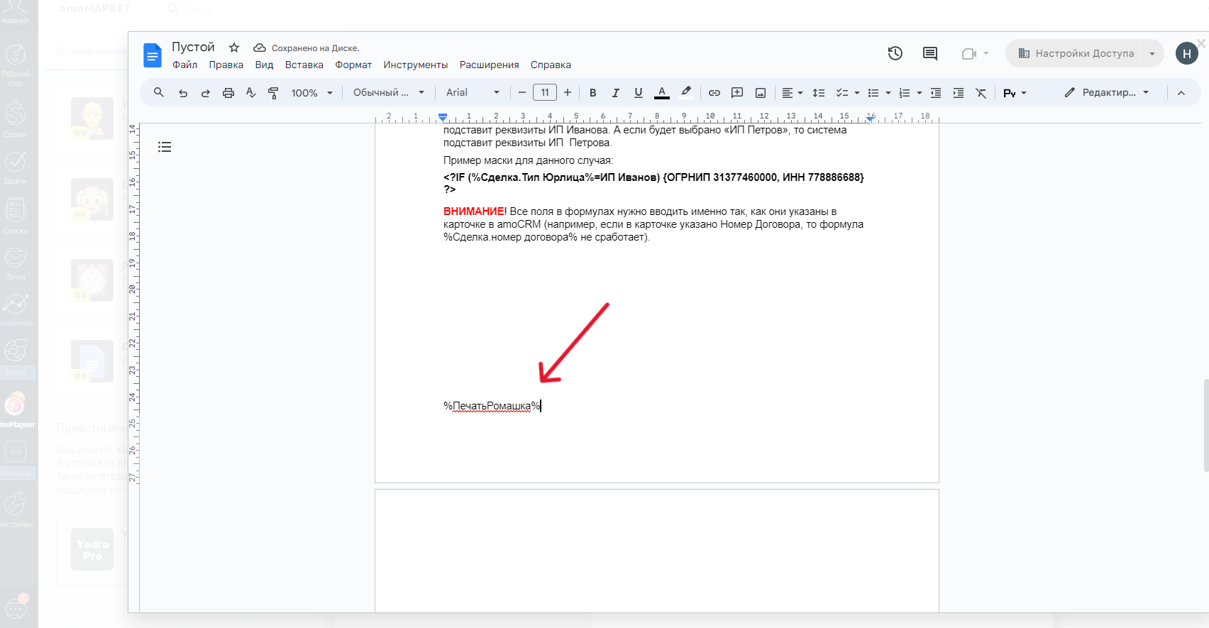Open the paragraph style dropdown Обычный
Image resolution: width=1209 pixels, height=628 pixels.
389,92
